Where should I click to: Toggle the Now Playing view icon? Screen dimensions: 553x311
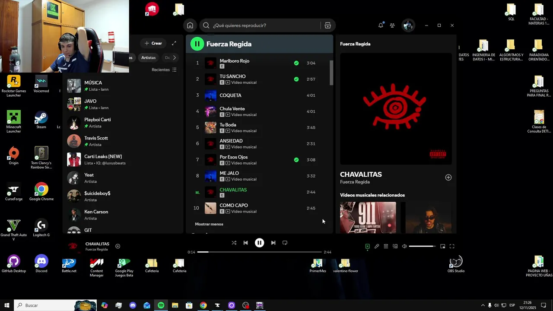tap(367, 246)
